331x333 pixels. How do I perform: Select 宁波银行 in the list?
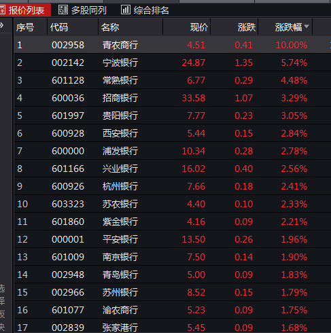120,63
